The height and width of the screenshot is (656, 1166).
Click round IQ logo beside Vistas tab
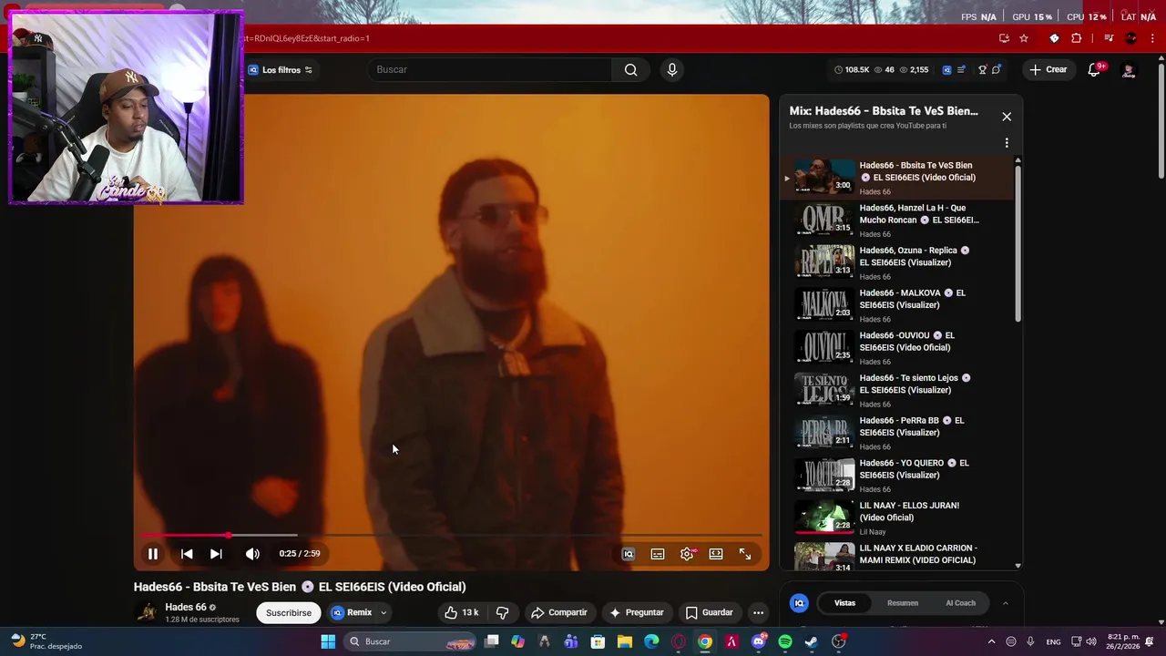[799, 603]
